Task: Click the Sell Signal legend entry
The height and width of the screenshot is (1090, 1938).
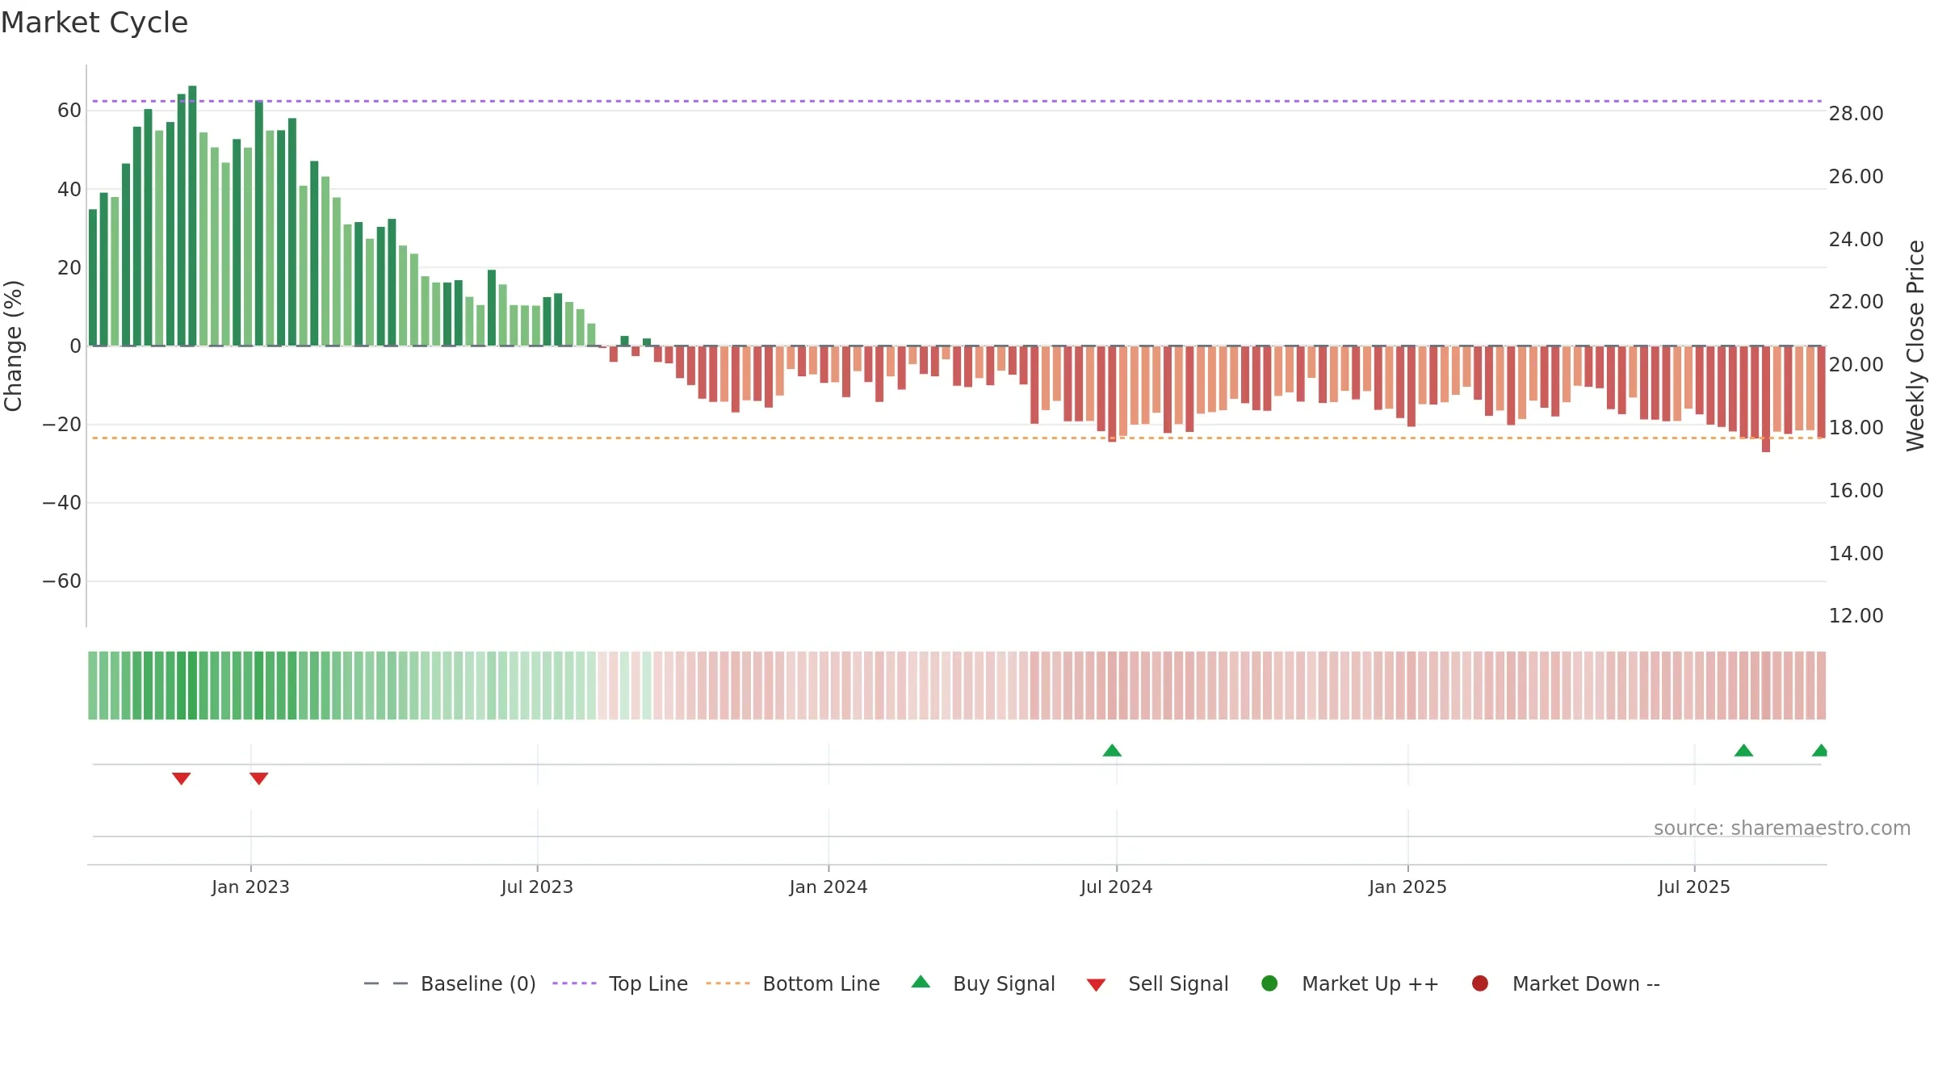Action: coord(1157,983)
